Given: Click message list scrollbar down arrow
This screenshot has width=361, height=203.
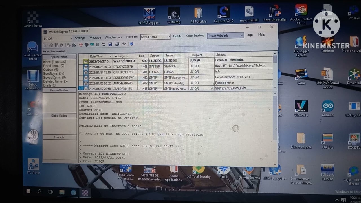Looking at the screenshot, I should click(x=275, y=87).
